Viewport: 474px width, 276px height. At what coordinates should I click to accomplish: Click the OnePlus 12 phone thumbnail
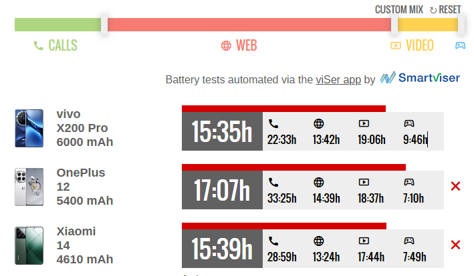(x=29, y=187)
